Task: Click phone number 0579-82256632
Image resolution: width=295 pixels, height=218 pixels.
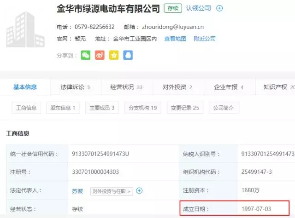Action: [94, 27]
